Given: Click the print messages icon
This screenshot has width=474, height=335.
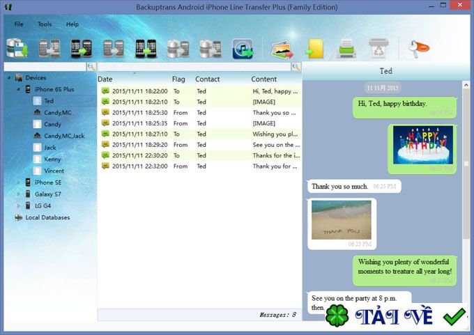Looking at the screenshot, I should pyautogui.click(x=346, y=48).
